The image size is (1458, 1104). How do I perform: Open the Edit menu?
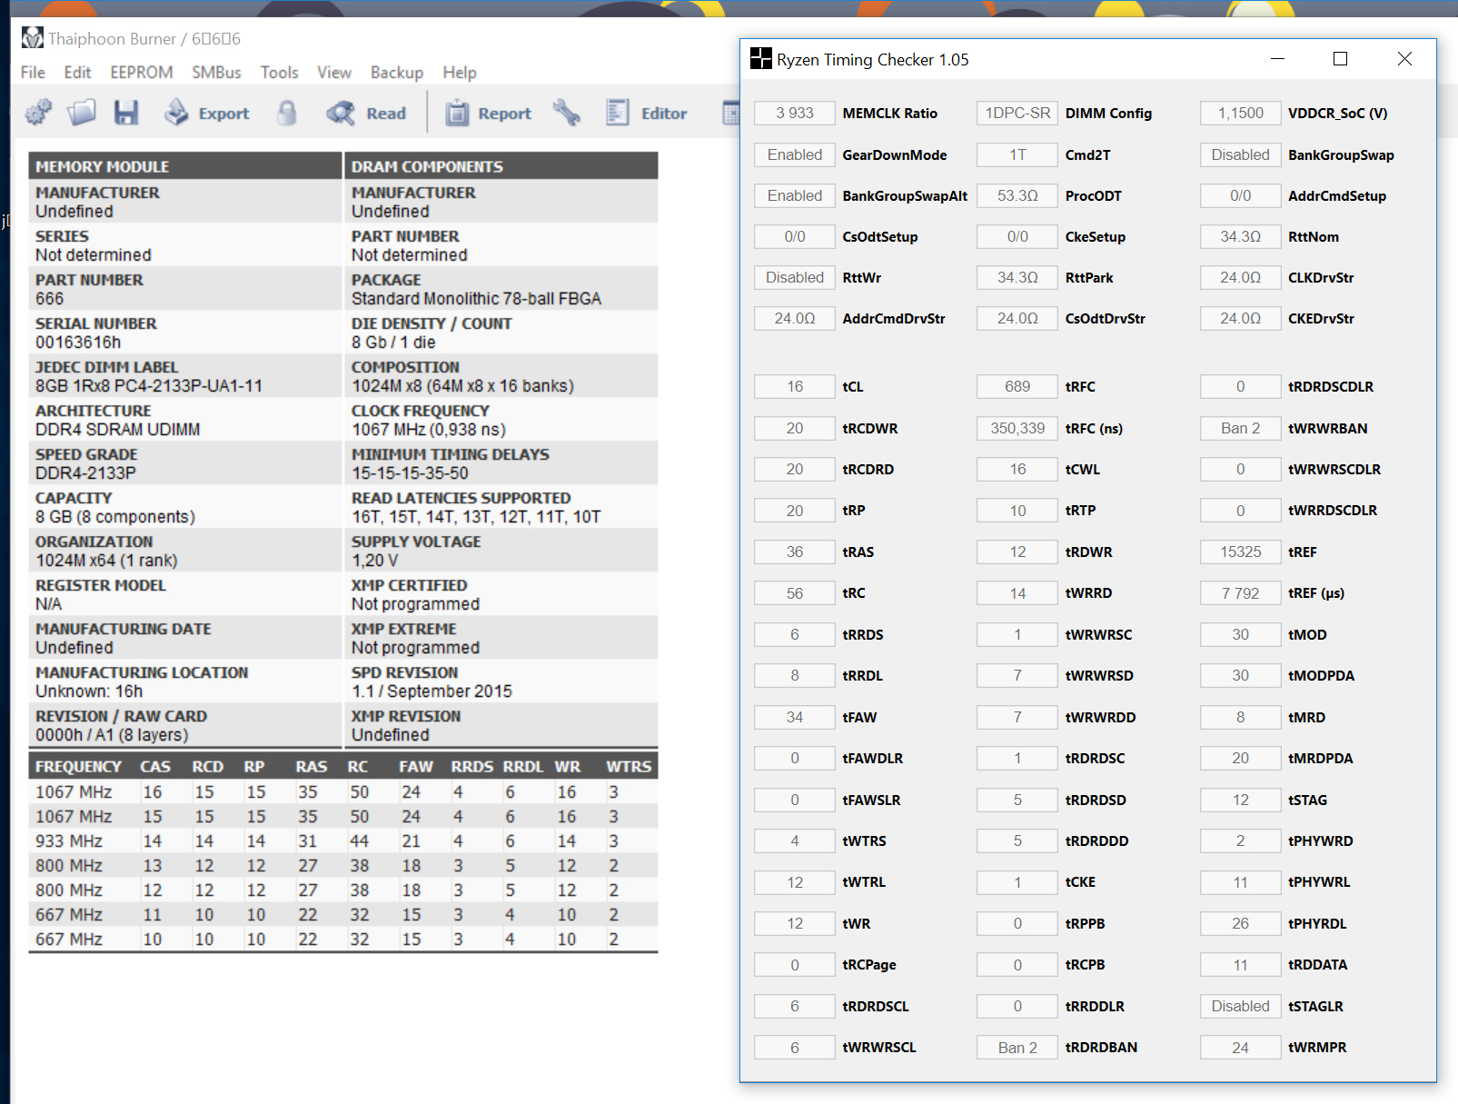pyautogui.click(x=77, y=73)
